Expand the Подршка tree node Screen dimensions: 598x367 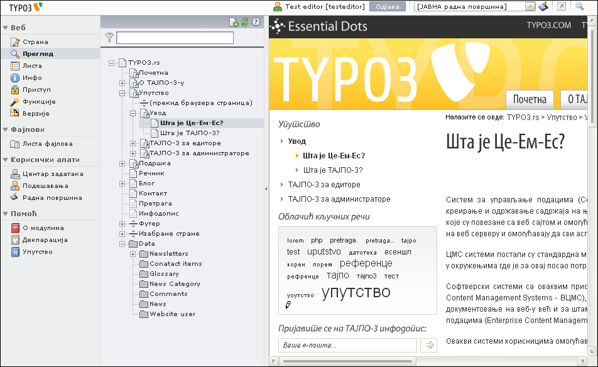coord(122,163)
